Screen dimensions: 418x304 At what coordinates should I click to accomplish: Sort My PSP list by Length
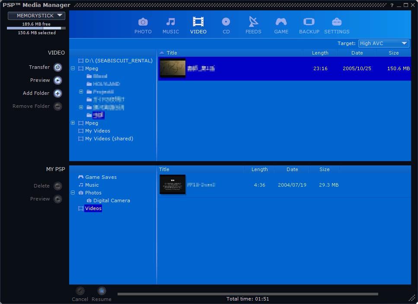[259, 169]
